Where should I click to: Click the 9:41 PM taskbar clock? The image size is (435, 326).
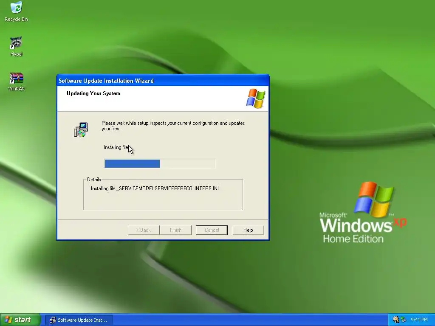419,320
